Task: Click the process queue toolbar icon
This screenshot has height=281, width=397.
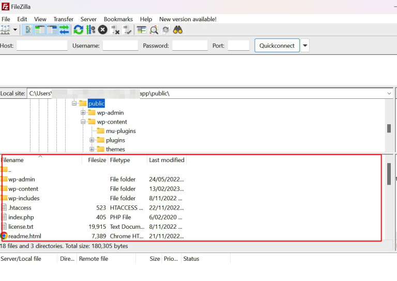Action: tap(90, 30)
